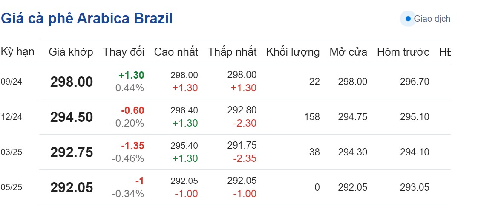Click the volume value 158
Screen dimensions: 478x206
pyautogui.click(x=312, y=117)
